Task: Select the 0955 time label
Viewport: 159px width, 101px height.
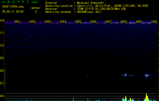Action: (78, 22)
